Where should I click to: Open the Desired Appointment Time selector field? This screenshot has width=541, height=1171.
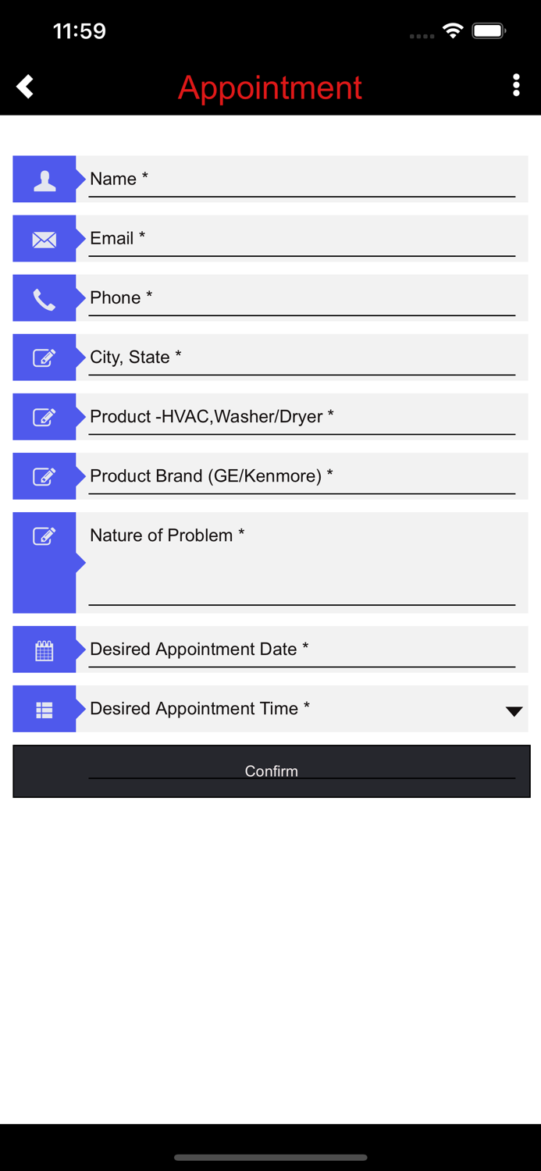[289, 709]
